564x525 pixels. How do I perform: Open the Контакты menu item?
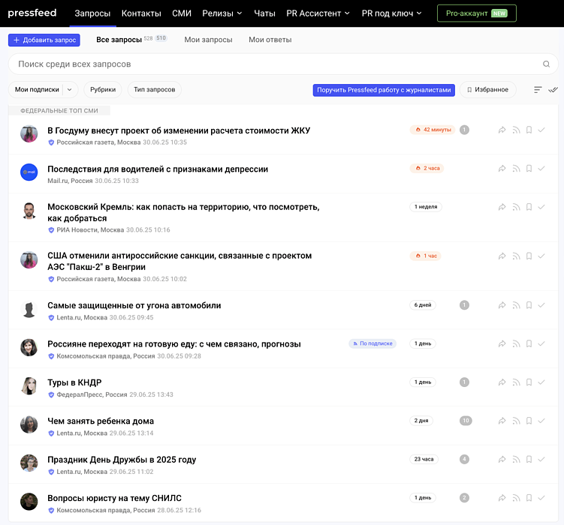tap(141, 13)
